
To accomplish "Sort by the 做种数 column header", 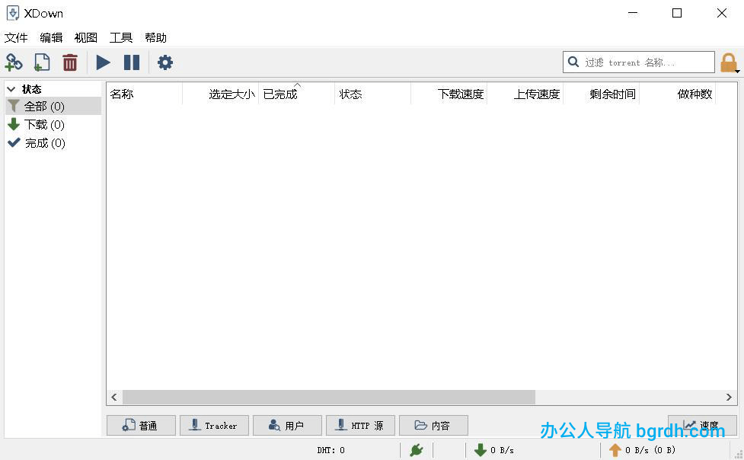I will 678,94.
